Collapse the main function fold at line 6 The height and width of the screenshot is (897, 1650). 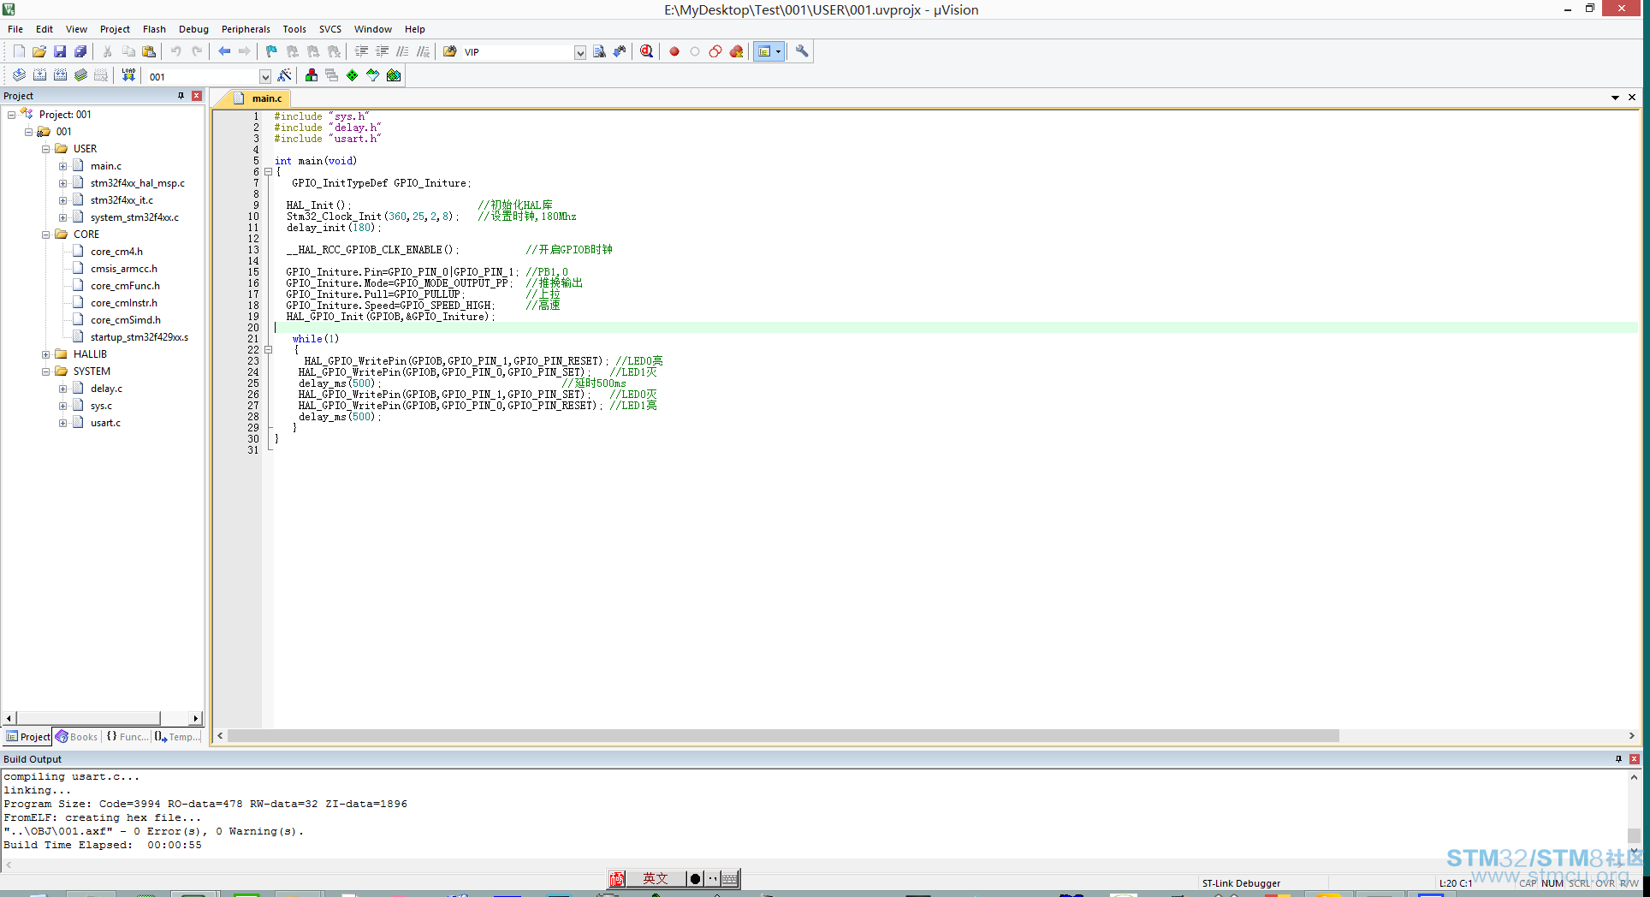click(x=268, y=172)
